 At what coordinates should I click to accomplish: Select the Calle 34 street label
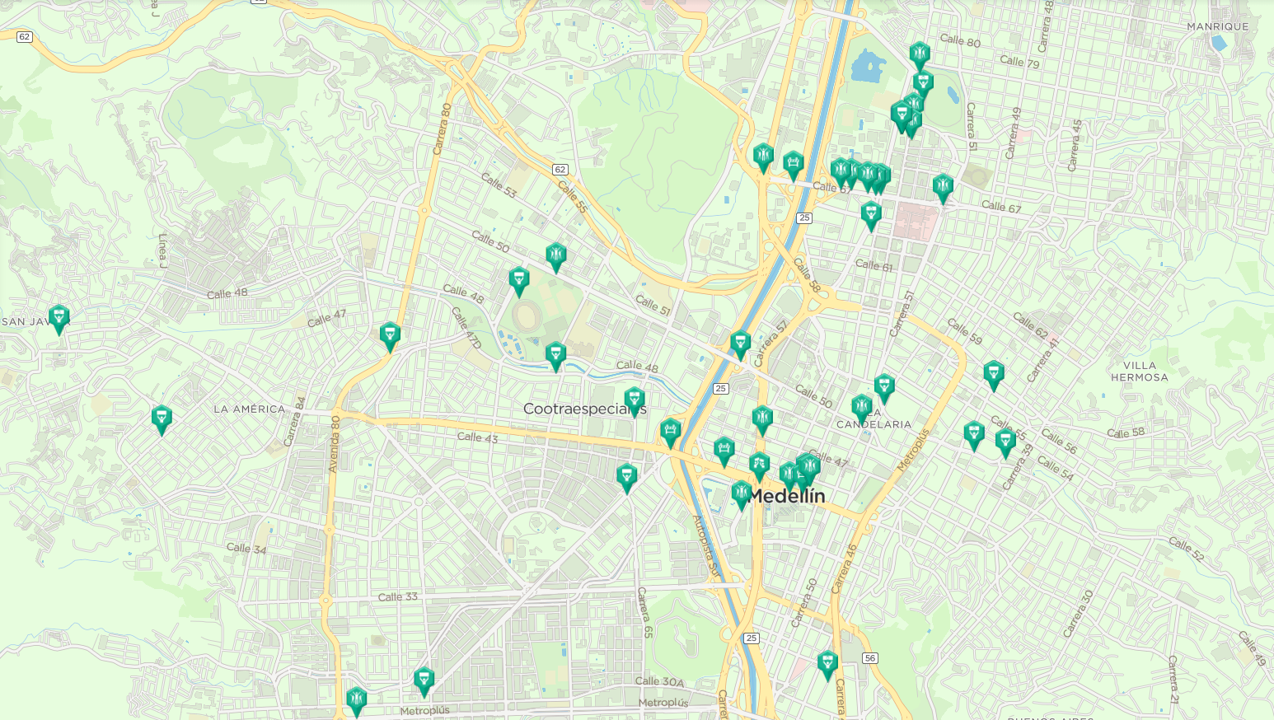[246, 548]
